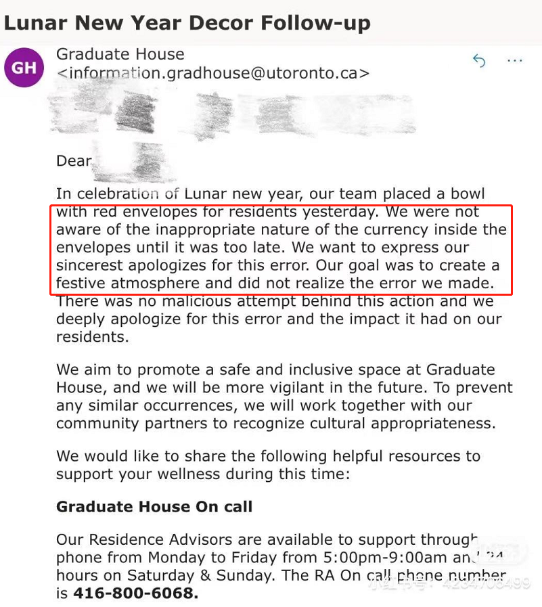Click the Graduate House On call heading
This screenshot has height=607, width=542.
point(154,507)
